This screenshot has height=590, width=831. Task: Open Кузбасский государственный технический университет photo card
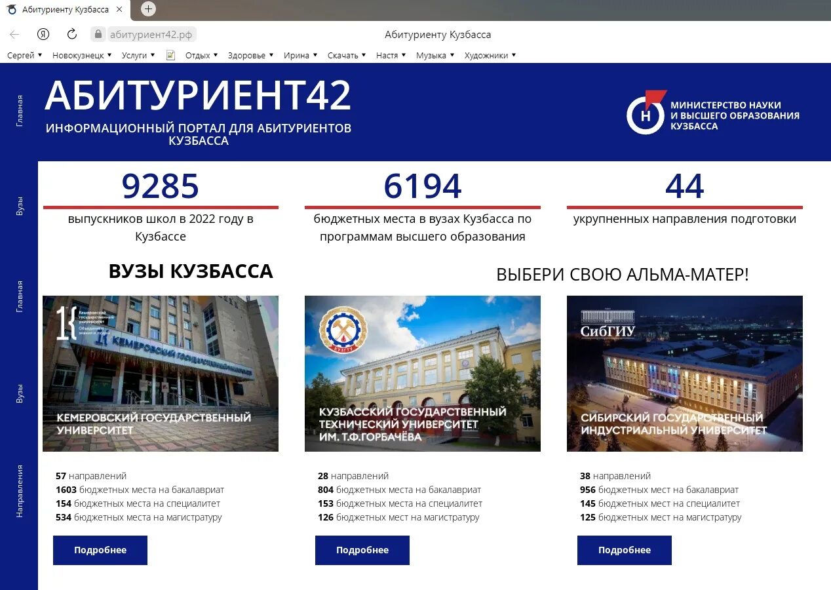423,374
